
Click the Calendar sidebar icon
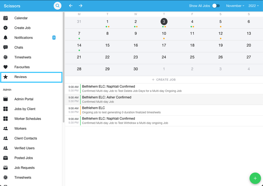tap(5, 18)
